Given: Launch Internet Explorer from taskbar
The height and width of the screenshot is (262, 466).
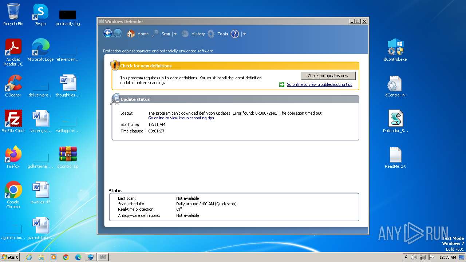Looking at the screenshot, I should click(29, 257).
